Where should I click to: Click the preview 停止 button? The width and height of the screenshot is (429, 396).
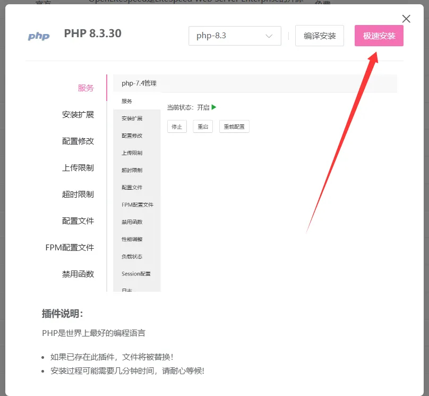(177, 127)
